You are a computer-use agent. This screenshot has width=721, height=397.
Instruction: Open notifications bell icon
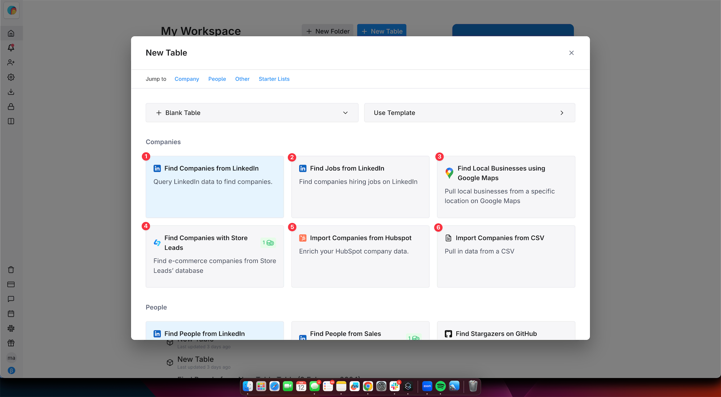pos(11,48)
